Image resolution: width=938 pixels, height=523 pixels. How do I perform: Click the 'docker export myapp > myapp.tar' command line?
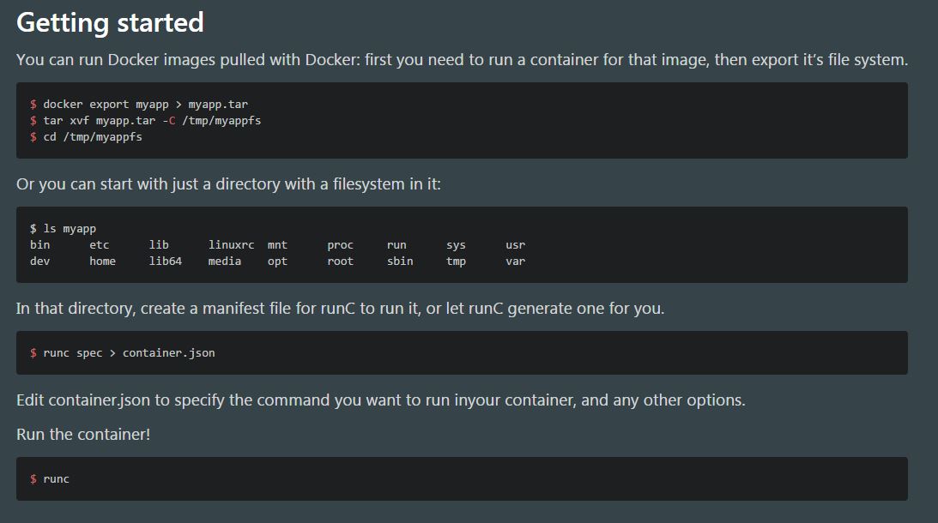click(145, 104)
